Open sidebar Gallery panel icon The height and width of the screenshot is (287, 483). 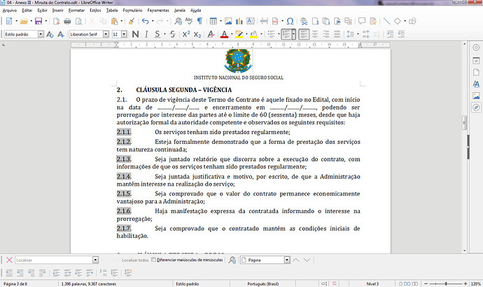[476, 96]
